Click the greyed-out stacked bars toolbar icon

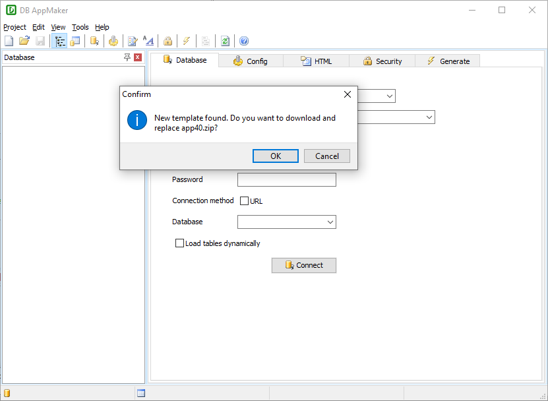pyautogui.click(x=206, y=41)
